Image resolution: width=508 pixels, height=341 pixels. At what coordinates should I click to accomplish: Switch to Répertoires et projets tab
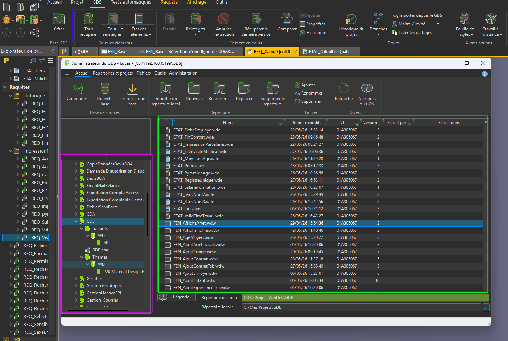point(113,73)
